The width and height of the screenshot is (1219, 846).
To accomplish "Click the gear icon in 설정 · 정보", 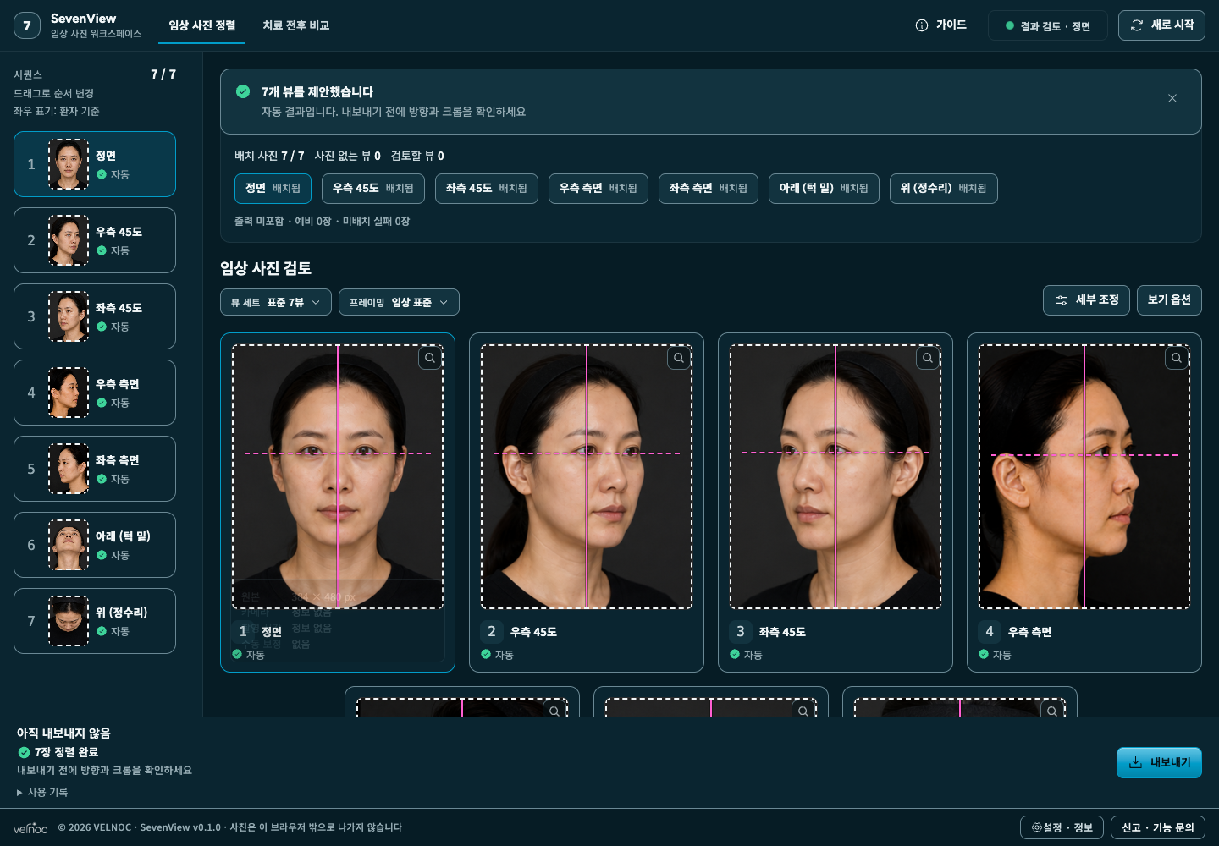I will coord(1036,827).
